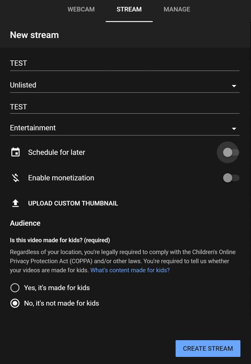Screen dimensions: 251x364
Task: Switch to the MANAGE tab
Action: [177, 9]
